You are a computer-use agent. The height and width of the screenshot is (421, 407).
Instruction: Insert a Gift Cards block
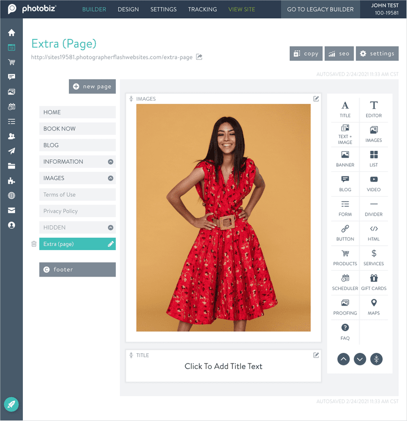(373, 282)
